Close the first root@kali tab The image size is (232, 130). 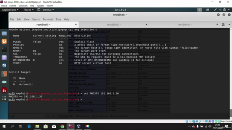tap(76, 25)
